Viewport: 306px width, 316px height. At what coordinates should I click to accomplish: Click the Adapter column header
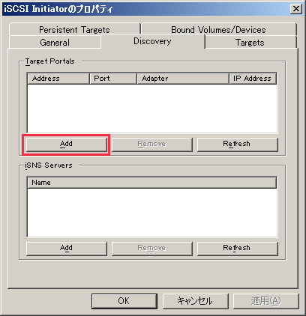pyautogui.click(x=183, y=79)
